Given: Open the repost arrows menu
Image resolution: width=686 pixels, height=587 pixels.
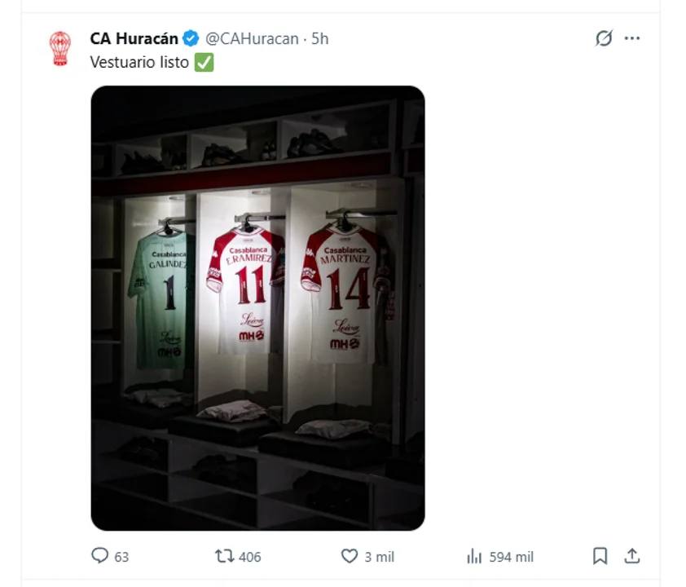Looking at the screenshot, I should [224, 556].
